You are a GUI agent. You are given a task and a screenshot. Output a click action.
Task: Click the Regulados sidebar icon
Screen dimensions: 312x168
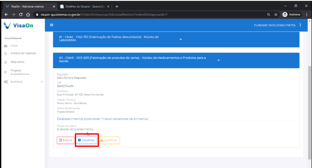pos(5,62)
